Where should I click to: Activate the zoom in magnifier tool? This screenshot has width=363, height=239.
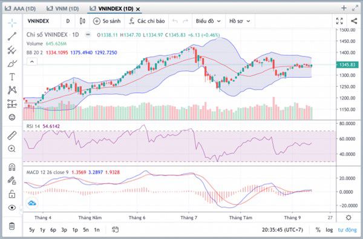point(12,149)
